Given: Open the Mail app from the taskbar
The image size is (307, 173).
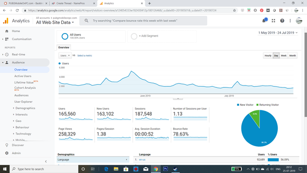Looking at the screenshot, I should pos(146,169).
